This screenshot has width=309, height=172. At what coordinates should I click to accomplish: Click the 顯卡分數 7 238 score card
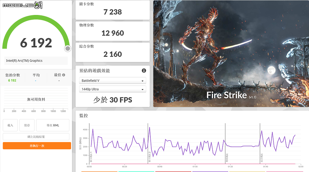click(x=112, y=10)
